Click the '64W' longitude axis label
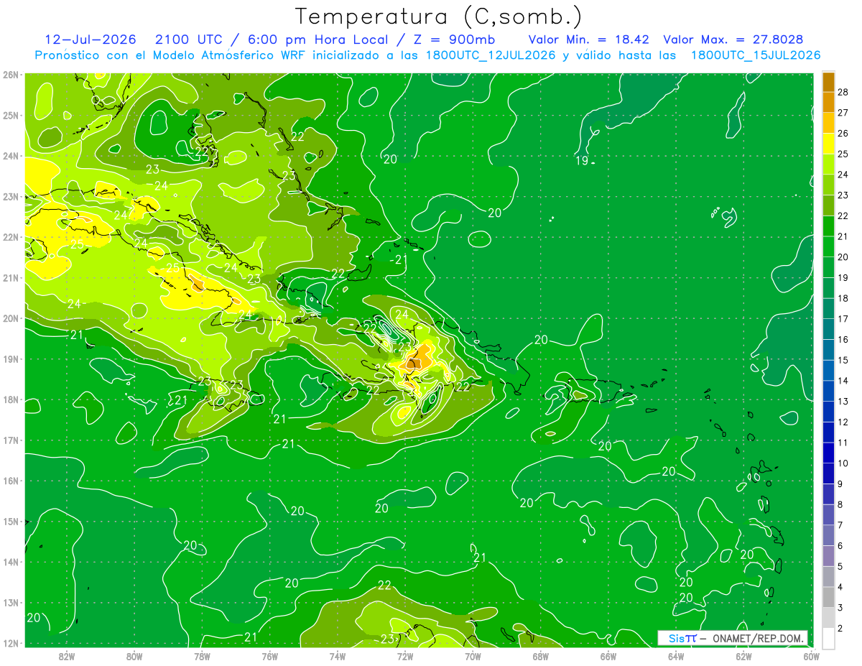Viewport: 862px width, 666px height. pyautogui.click(x=675, y=655)
